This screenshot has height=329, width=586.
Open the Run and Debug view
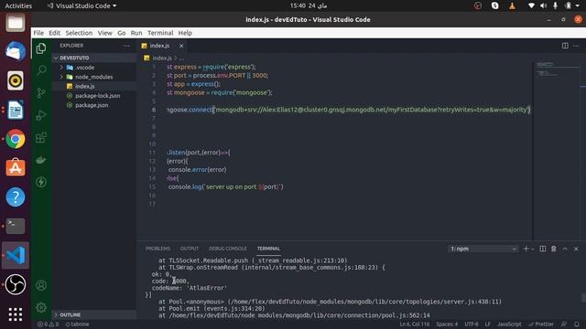41,115
